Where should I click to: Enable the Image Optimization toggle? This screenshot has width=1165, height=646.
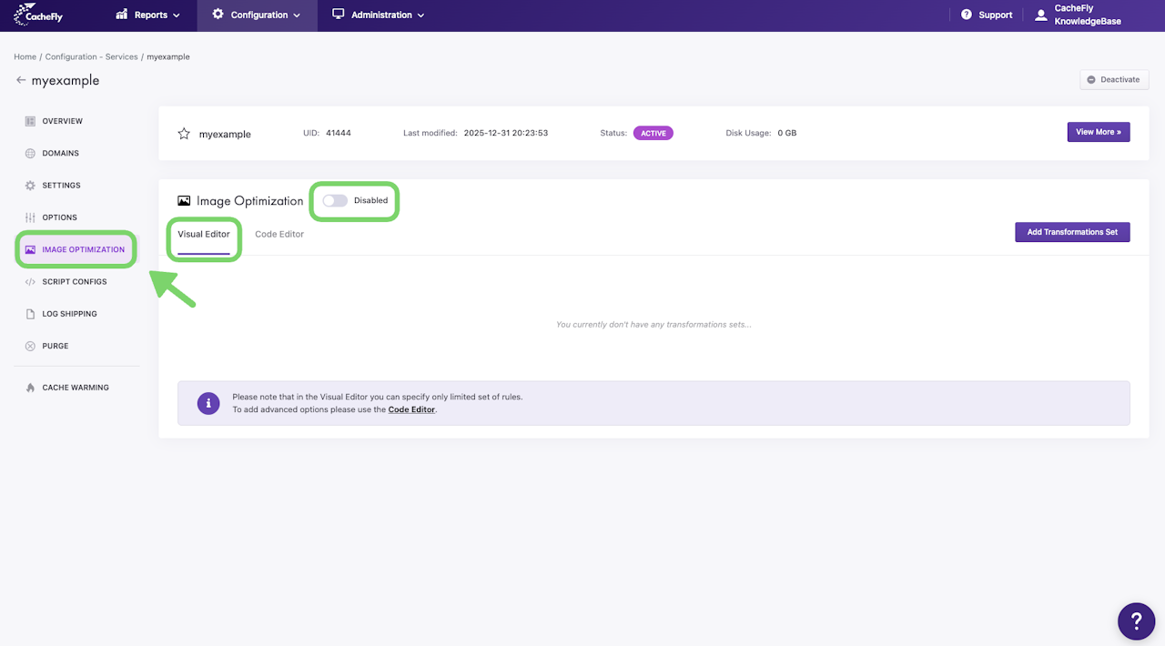point(335,200)
